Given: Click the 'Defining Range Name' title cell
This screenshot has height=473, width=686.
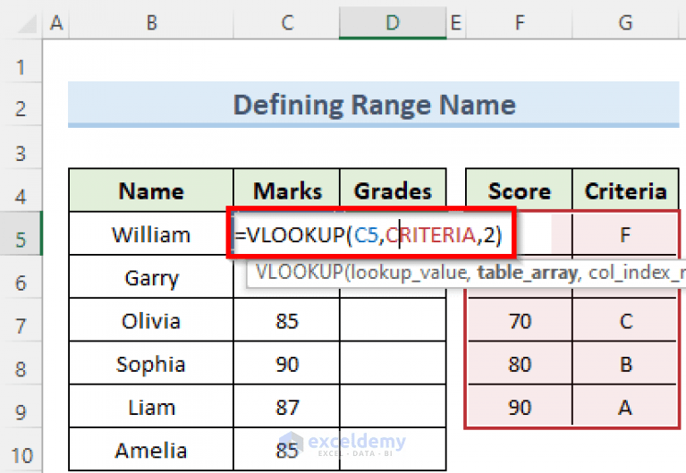Looking at the screenshot, I should [x=374, y=105].
